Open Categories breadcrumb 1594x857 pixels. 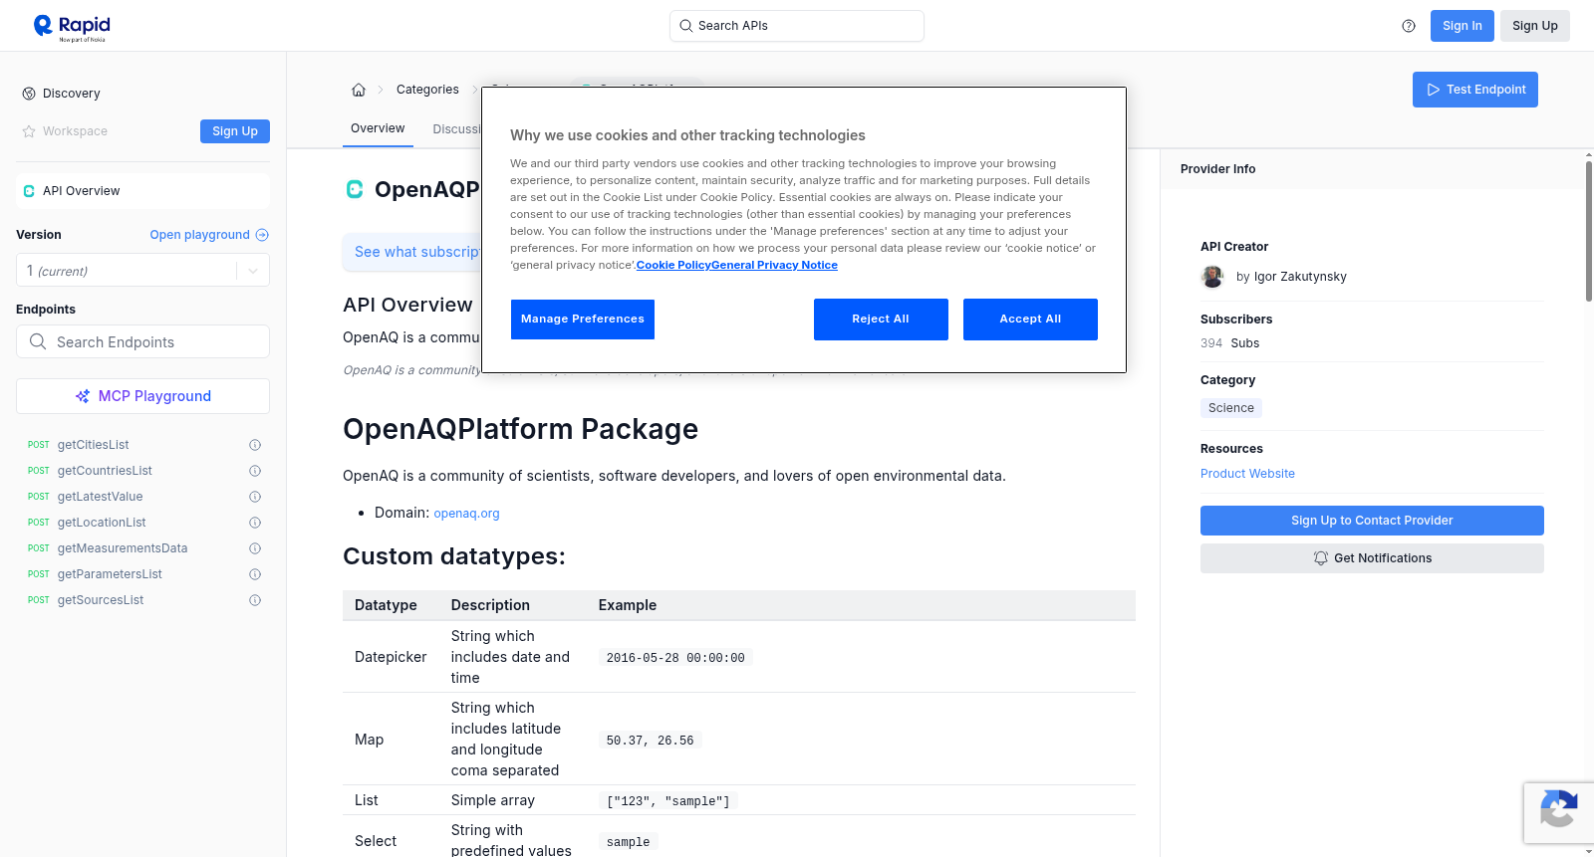tap(427, 90)
